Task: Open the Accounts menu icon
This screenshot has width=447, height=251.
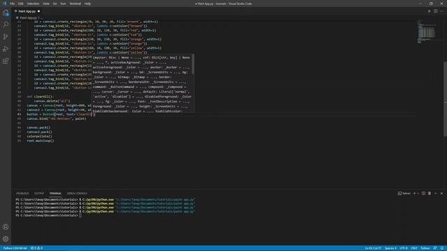Action: [x=6, y=227]
